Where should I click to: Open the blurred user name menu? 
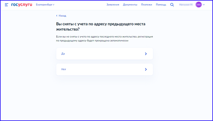click(186, 5)
